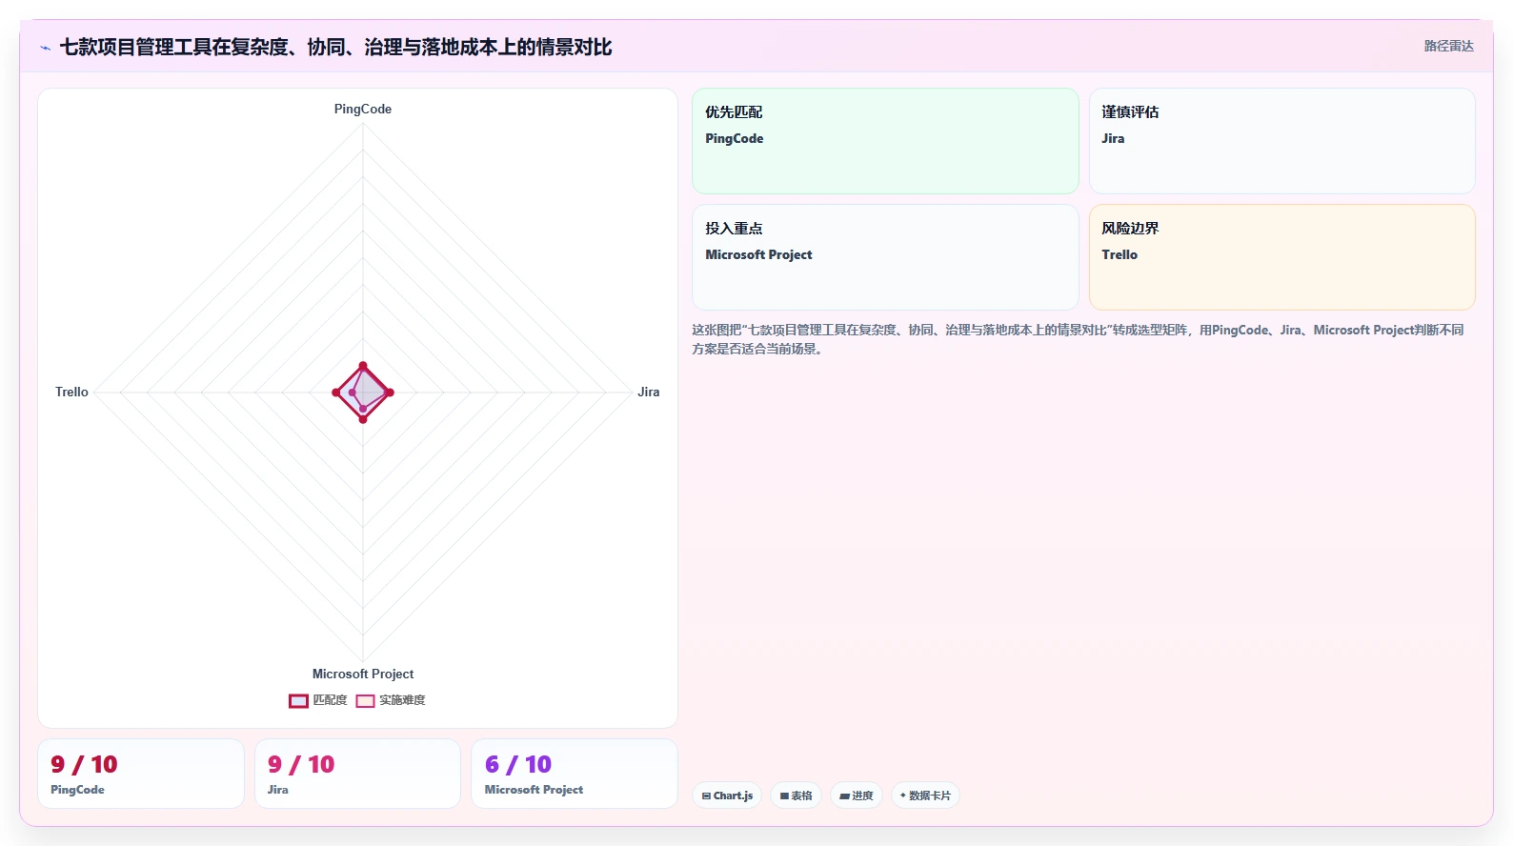This screenshot has width=1513, height=846.
Task: Click the chart title 七款项目管理工具在复杂度
Action: pos(335,47)
